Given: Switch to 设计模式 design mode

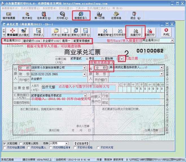Looking at the screenshot, I should pos(24,32).
